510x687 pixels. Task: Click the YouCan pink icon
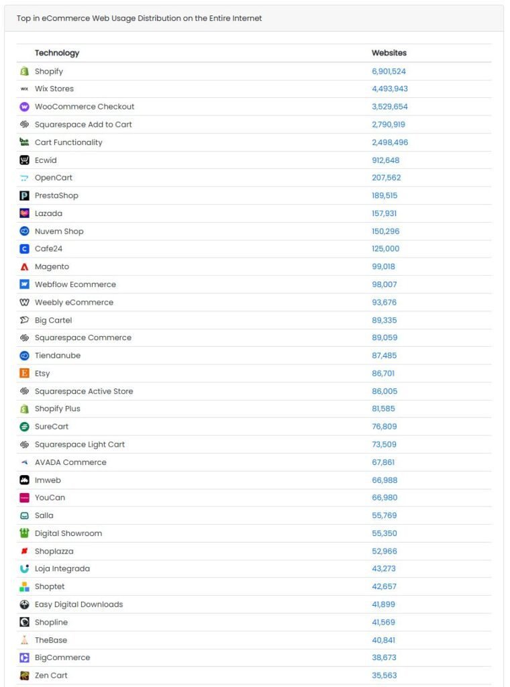coord(25,498)
